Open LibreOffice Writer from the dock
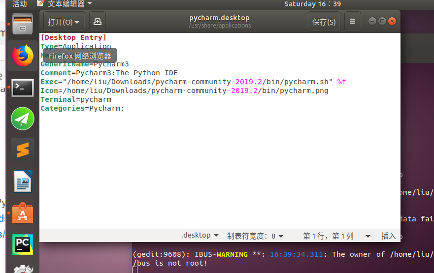Viewport: 434px width, 273px height. click(x=23, y=182)
